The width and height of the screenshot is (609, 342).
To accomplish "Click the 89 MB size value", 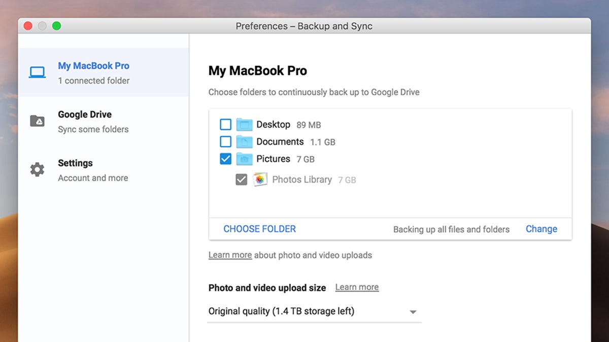I will coord(309,125).
